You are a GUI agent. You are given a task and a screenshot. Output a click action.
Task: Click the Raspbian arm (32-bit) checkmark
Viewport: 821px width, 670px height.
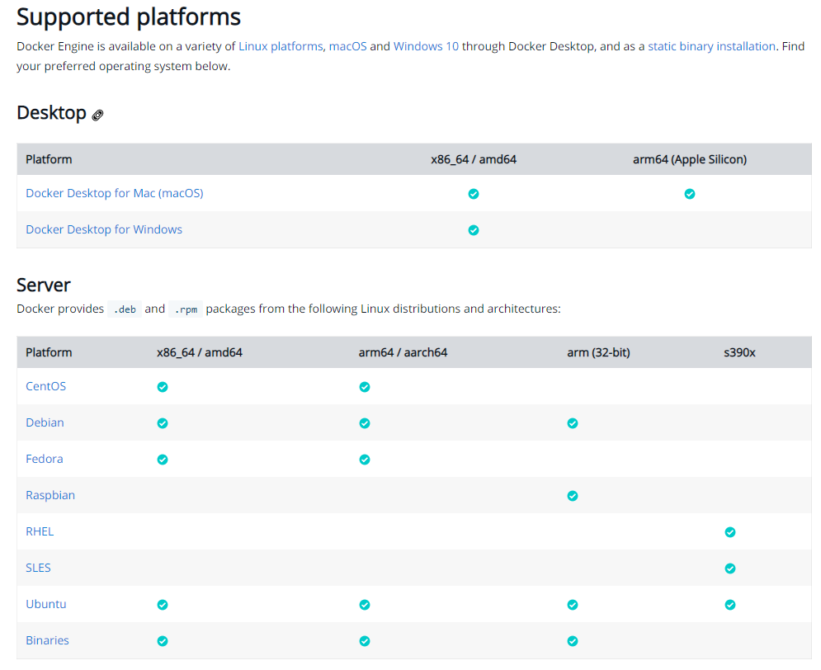pos(573,496)
